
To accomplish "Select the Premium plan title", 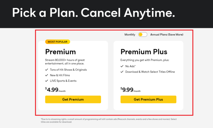I will [x=60, y=52].
